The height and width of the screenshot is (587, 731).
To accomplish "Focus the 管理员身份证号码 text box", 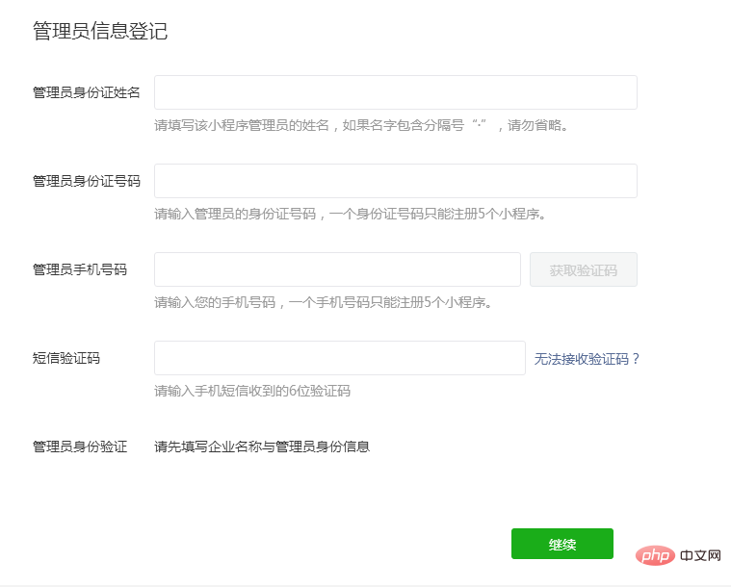I will pos(395,181).
